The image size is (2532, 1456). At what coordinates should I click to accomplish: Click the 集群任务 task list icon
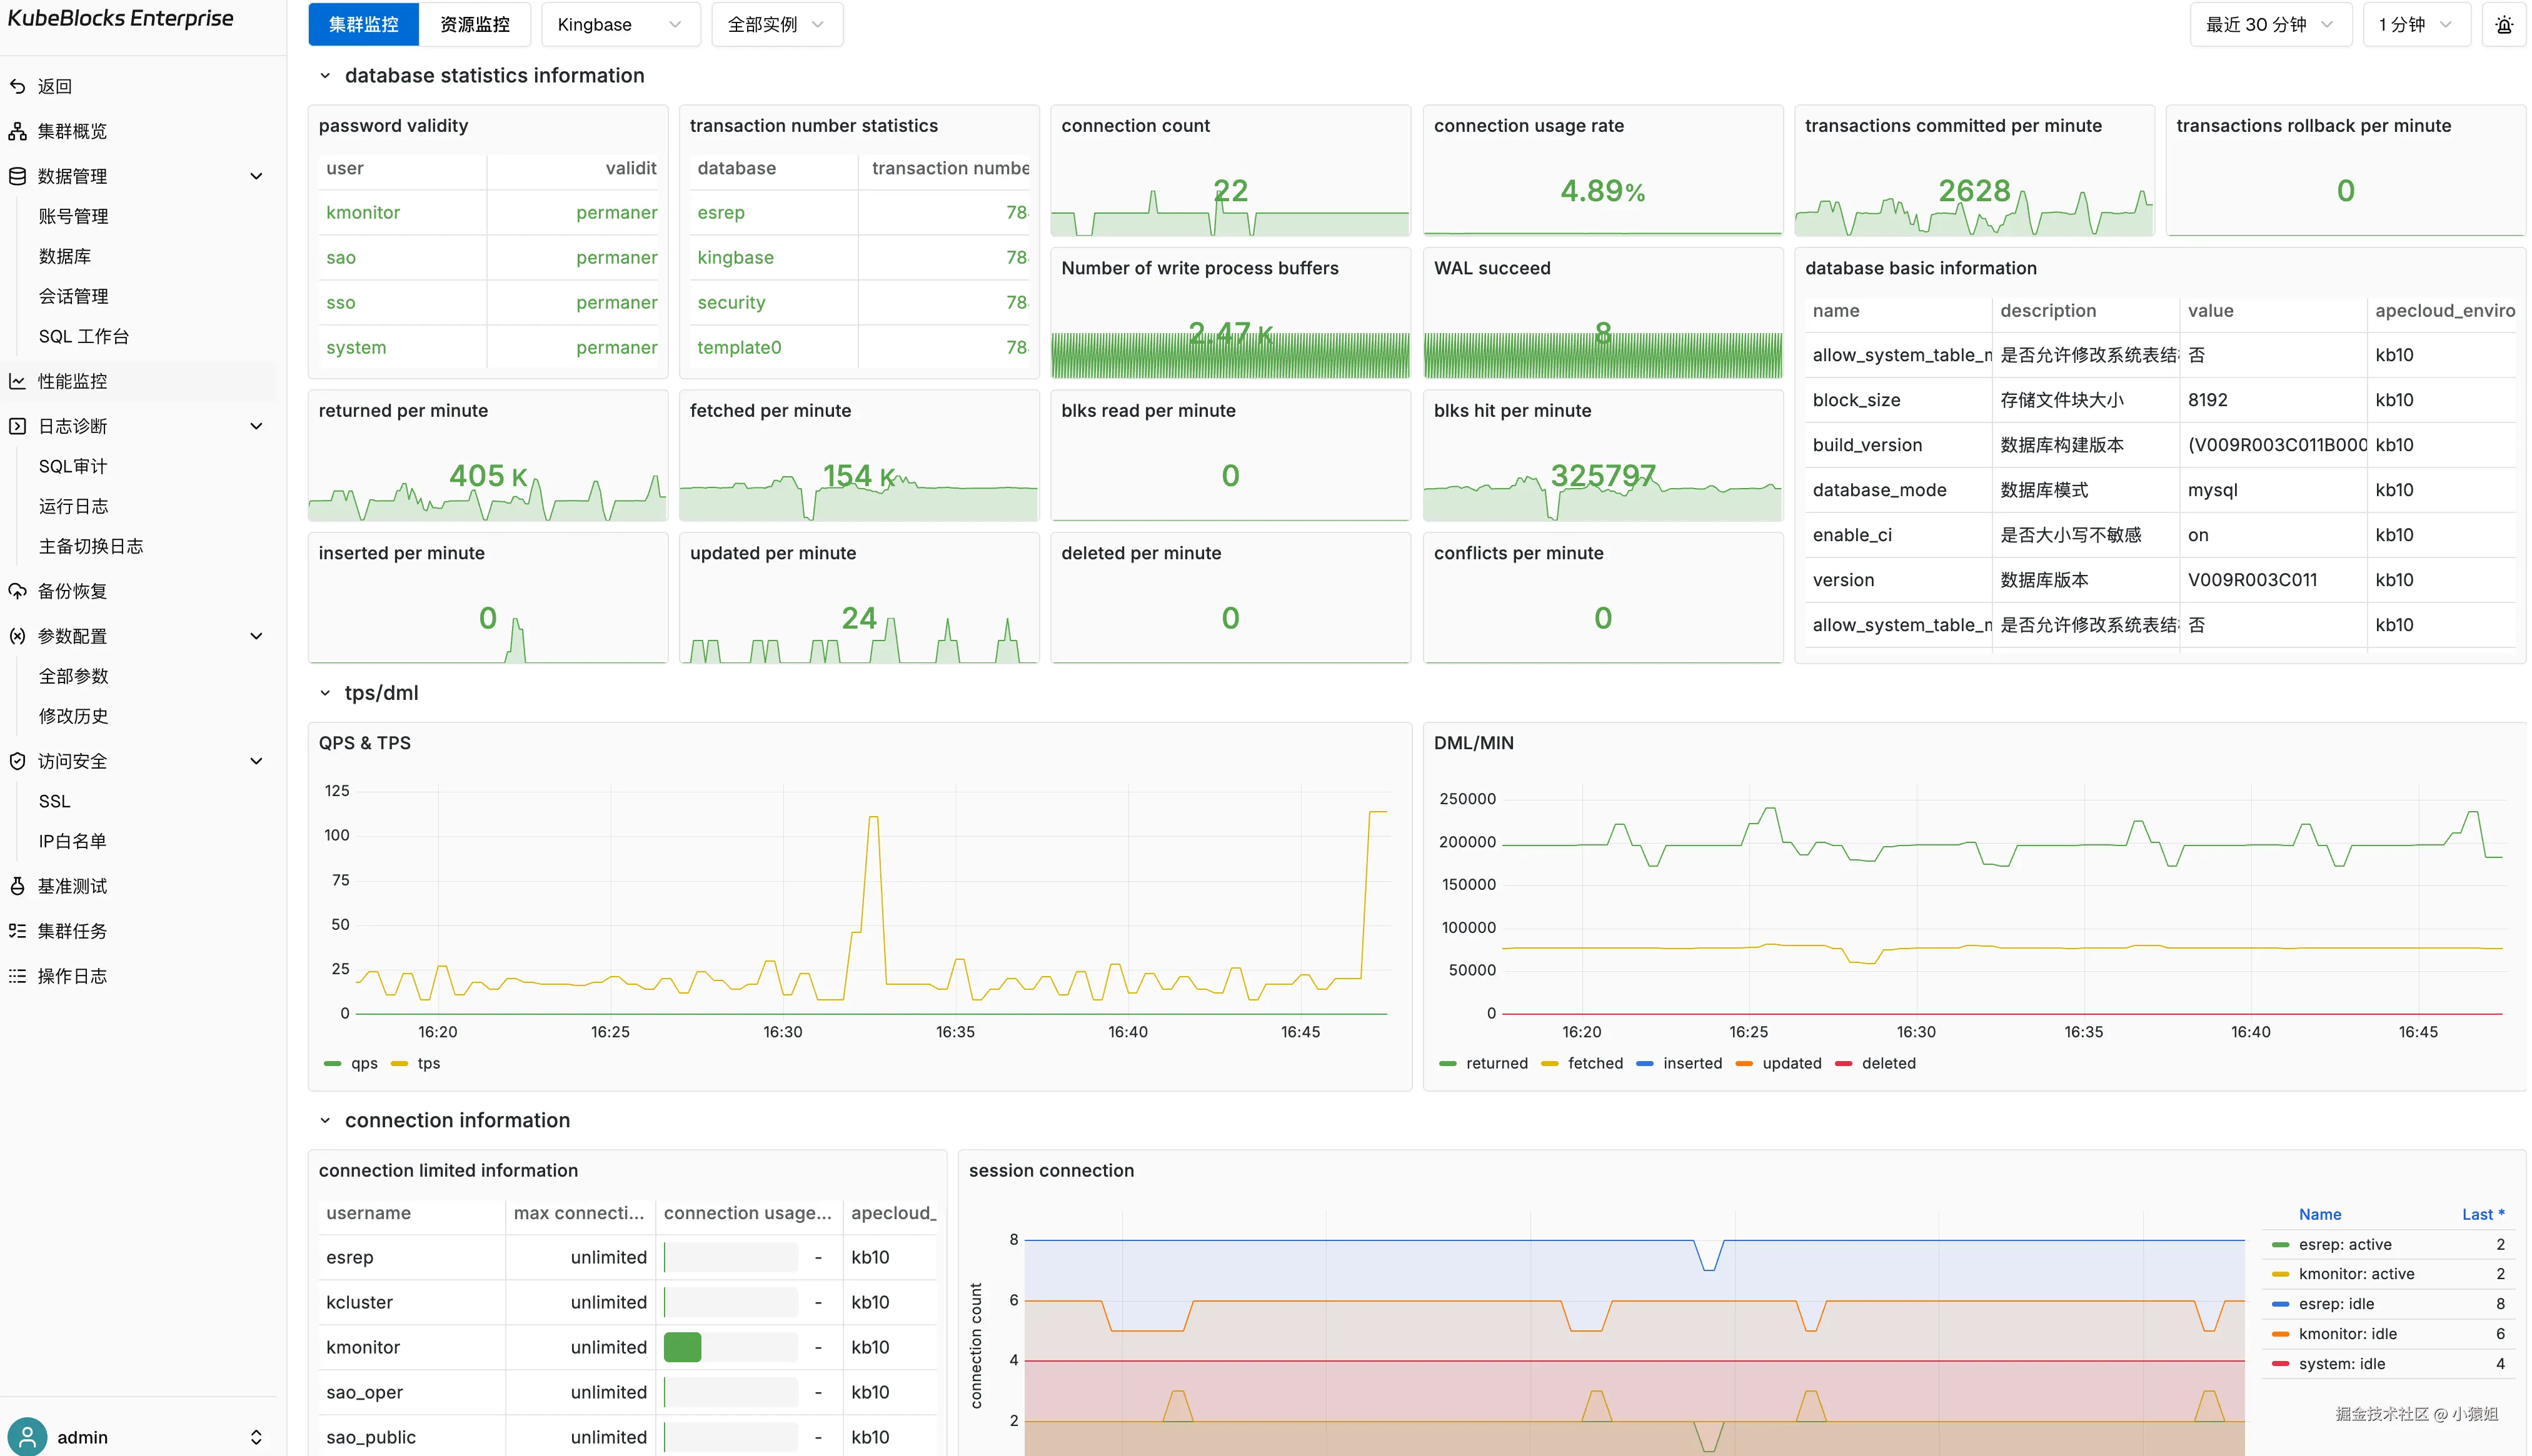coord(17,931)
